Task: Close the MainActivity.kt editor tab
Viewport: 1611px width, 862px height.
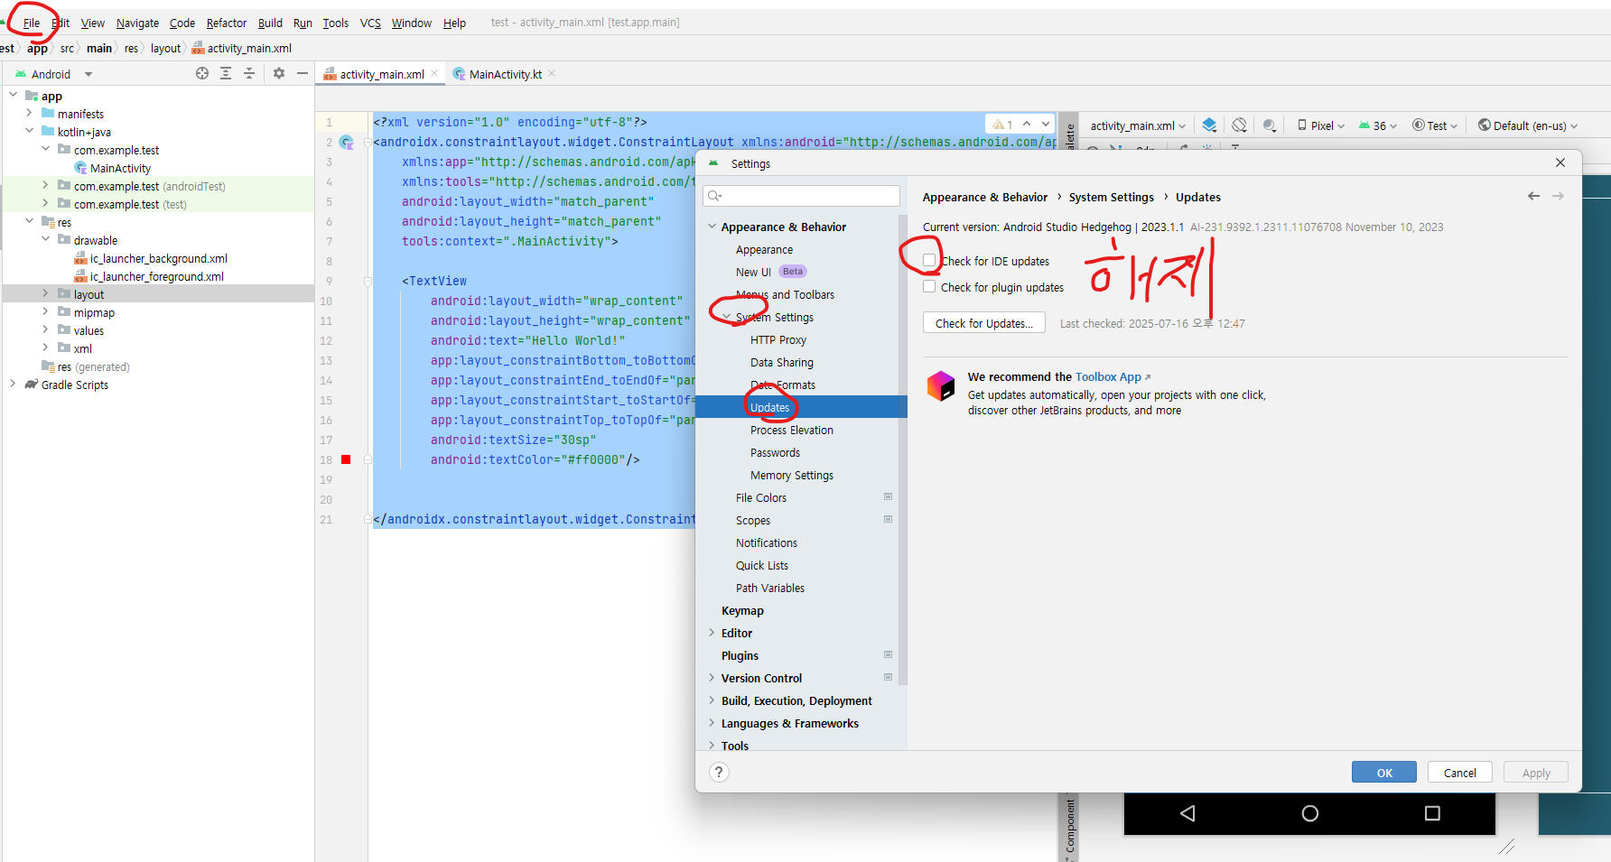Action: 552,73
